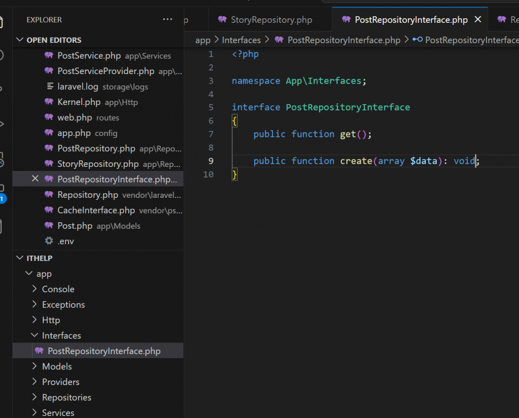Click the <?php opening tag
The width and height of the screenshot is (519, 418).
pyautogui.click(x=245, y=54)
